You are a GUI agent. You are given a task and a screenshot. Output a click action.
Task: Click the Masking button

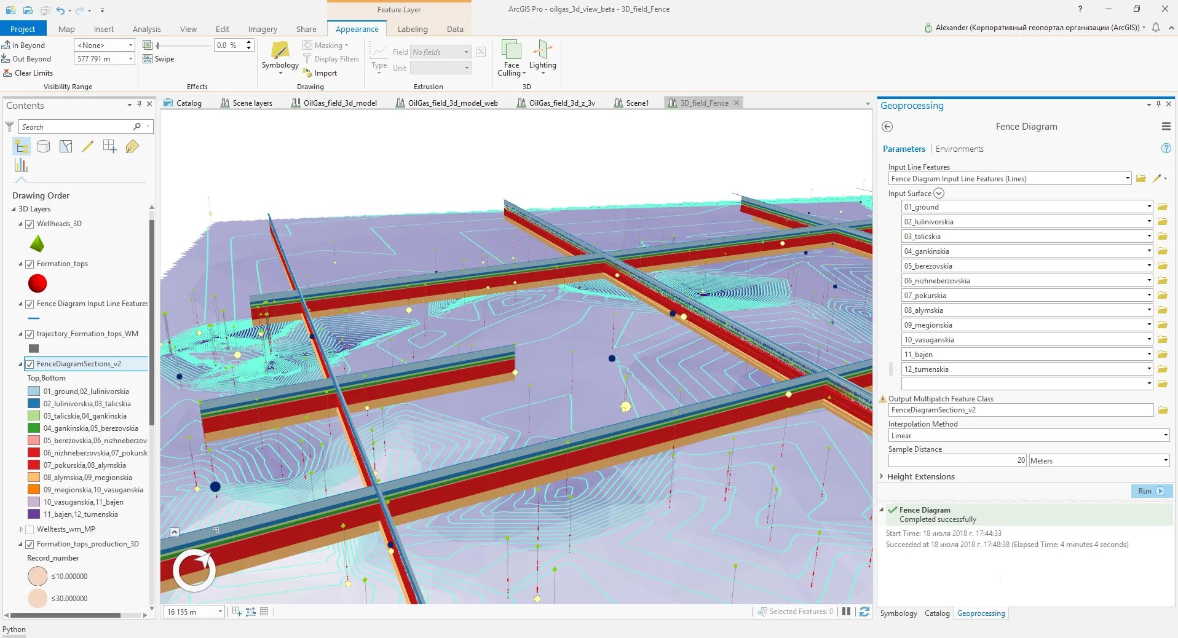325,45
